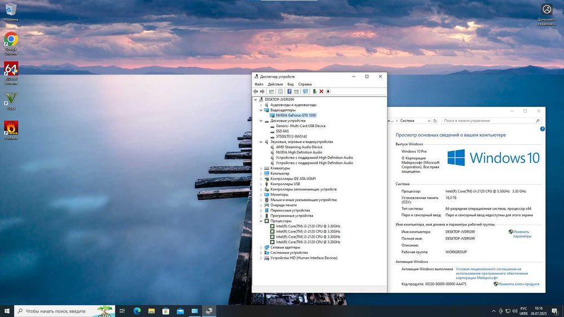Collapse the DESKTOP-JVDRG99 root node

pyautogui.click(x=255, y=100)
